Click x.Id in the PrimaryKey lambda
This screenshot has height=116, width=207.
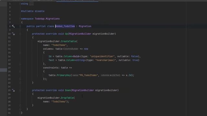[x=129, y=75]
